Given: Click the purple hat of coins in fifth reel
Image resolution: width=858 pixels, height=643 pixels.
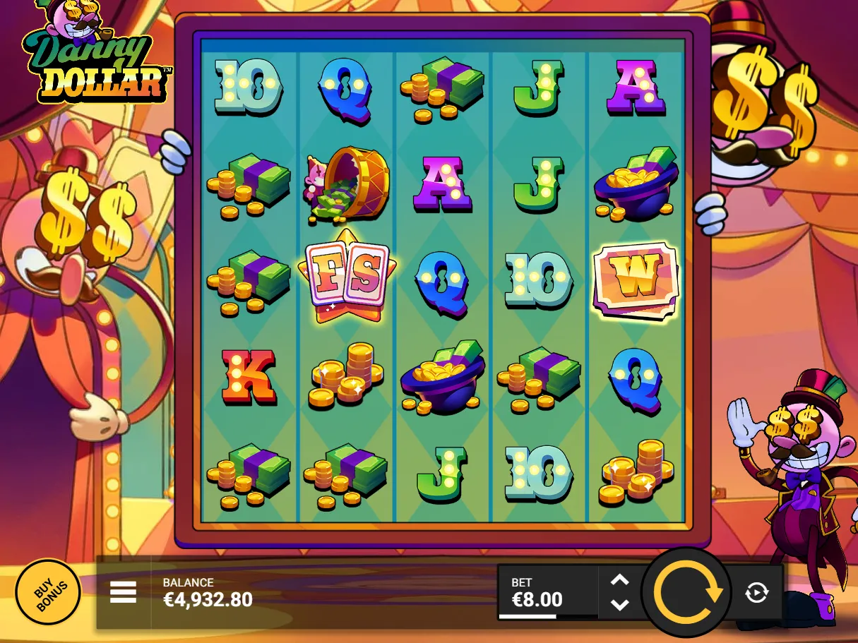Looking at the screenshot, I should click(x=636, y=184).
